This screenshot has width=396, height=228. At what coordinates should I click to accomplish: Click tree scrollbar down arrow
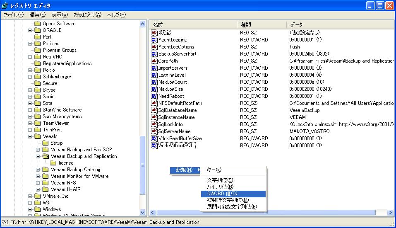(x=143, y=212)
